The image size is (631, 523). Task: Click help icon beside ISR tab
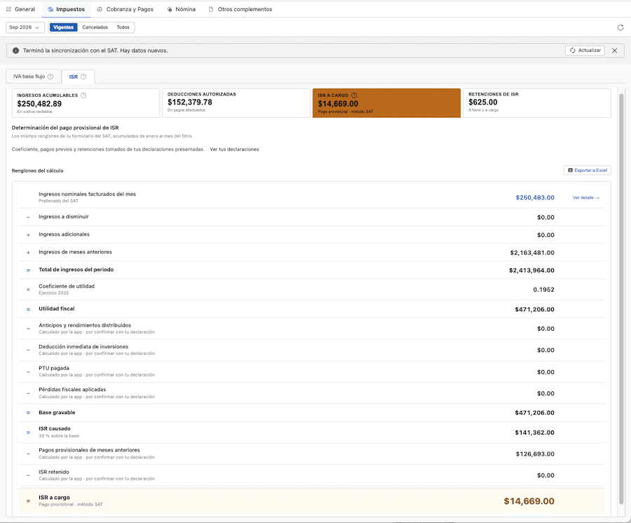[83, 76]
